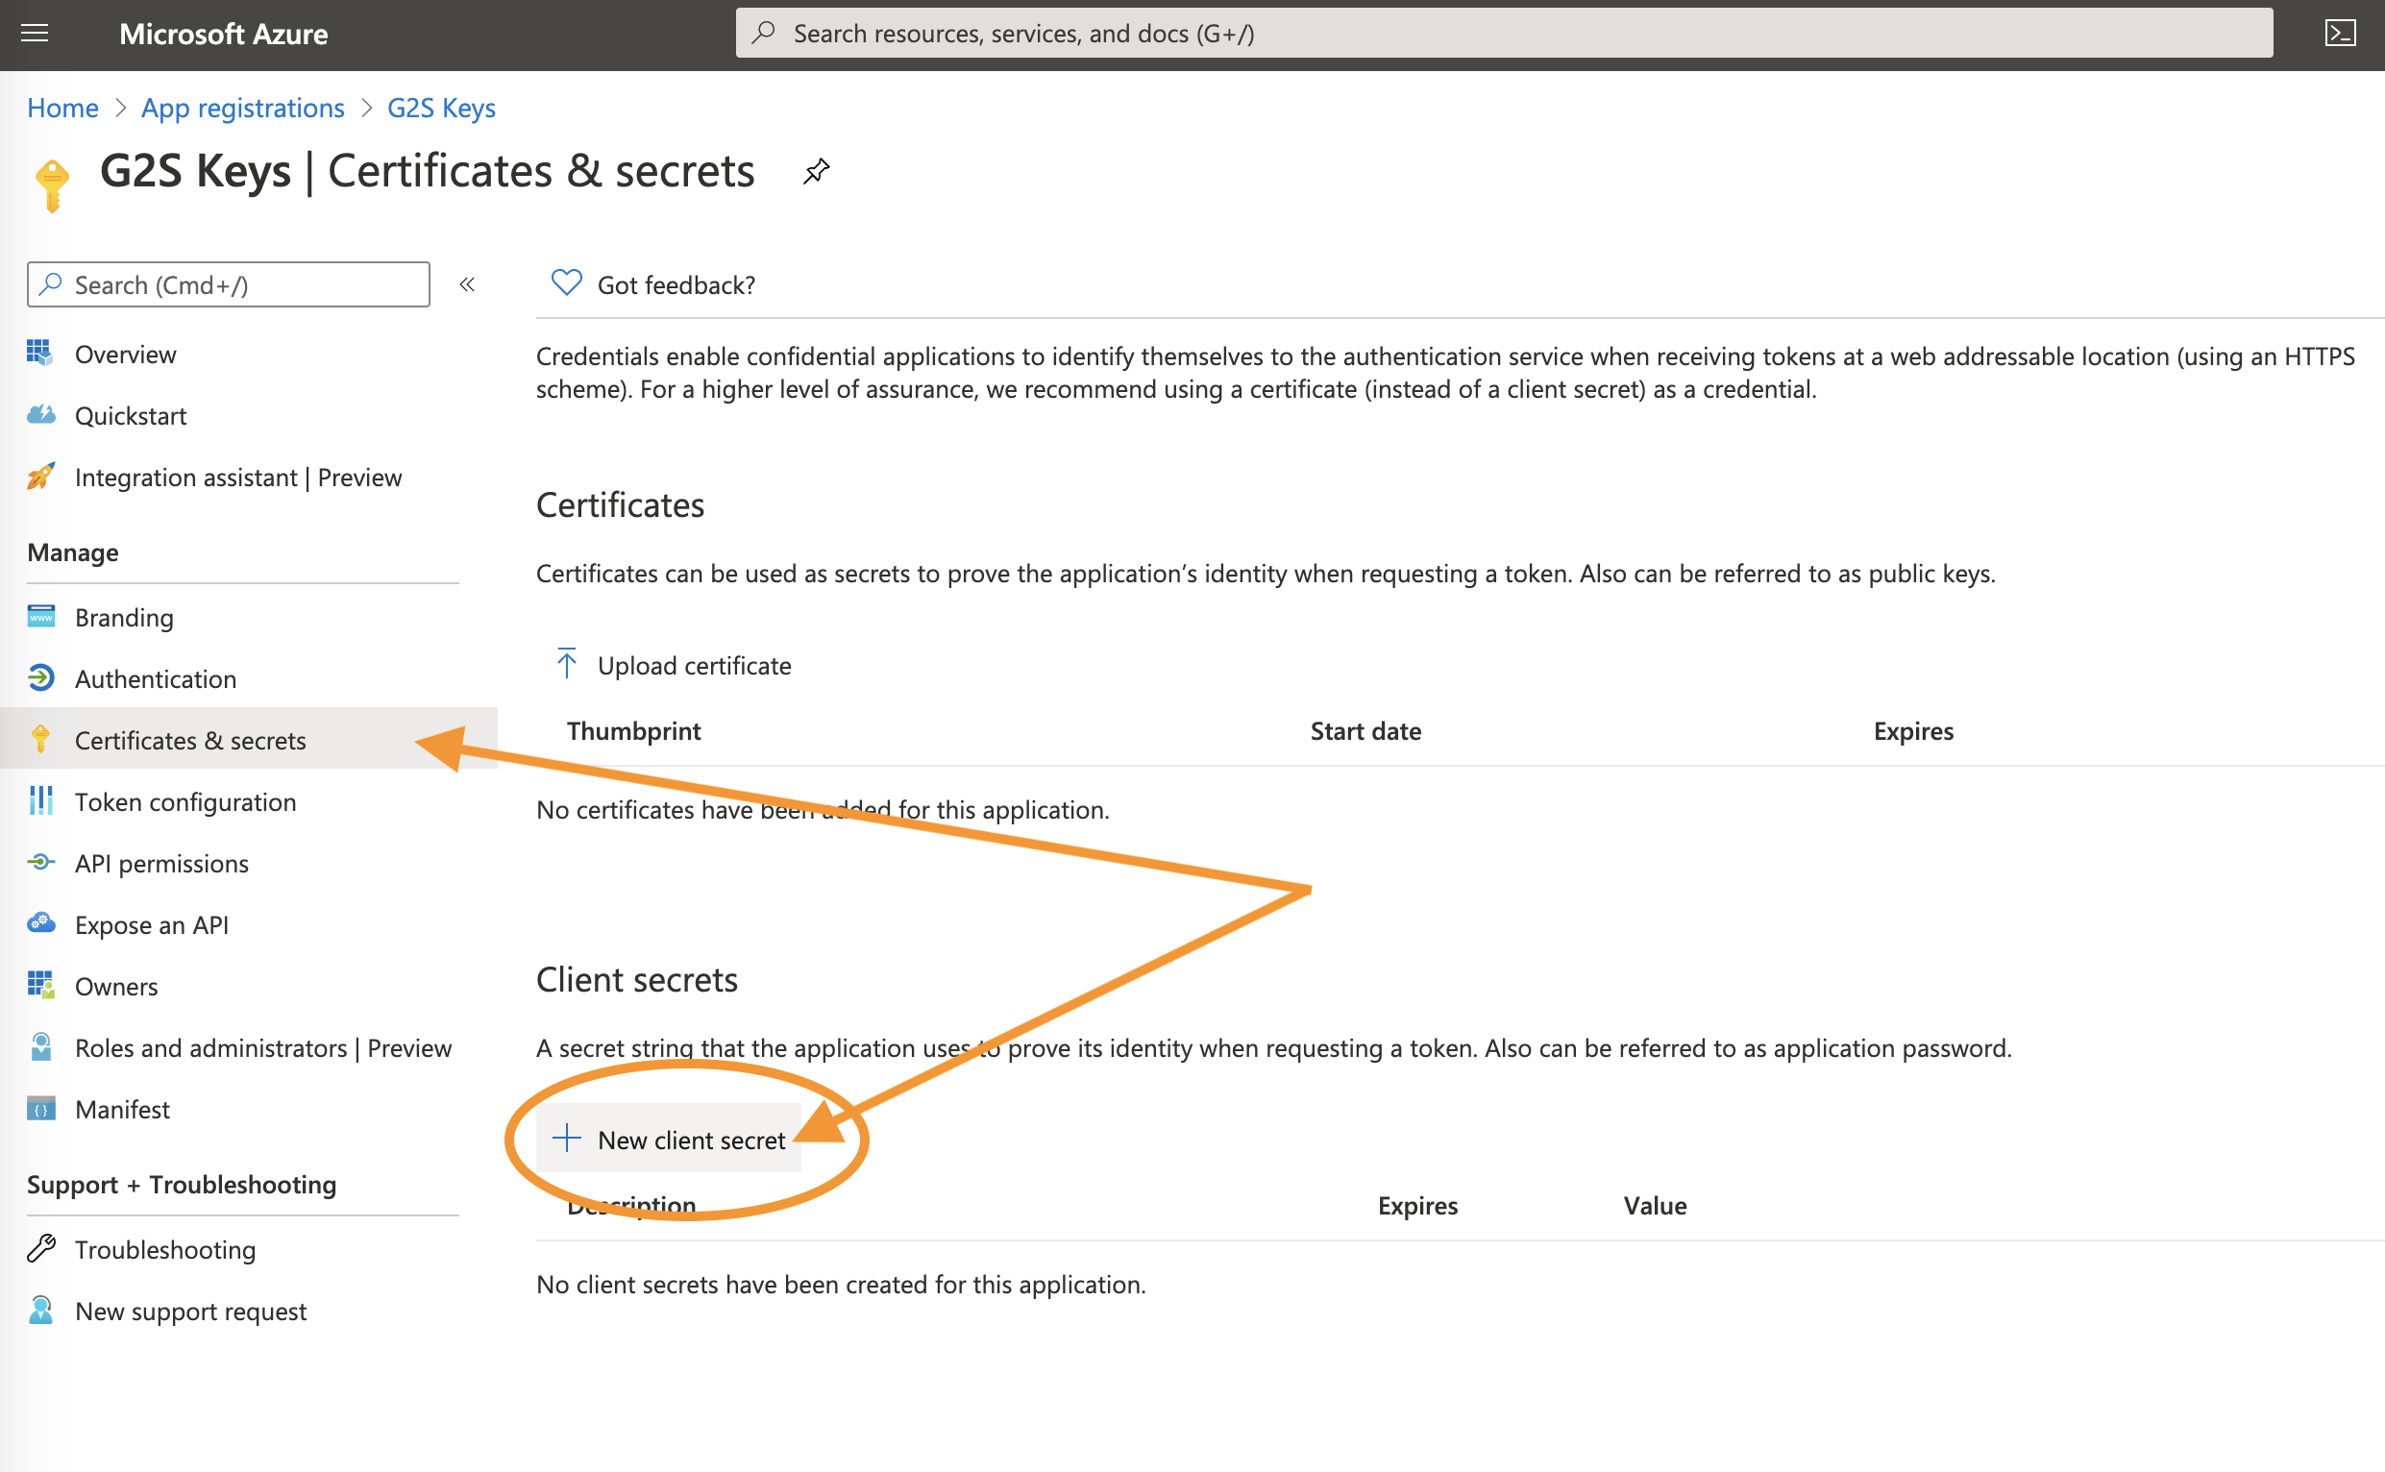Click the upload arrow icon
2385x1472 pixels.
[x=567, y=663]
